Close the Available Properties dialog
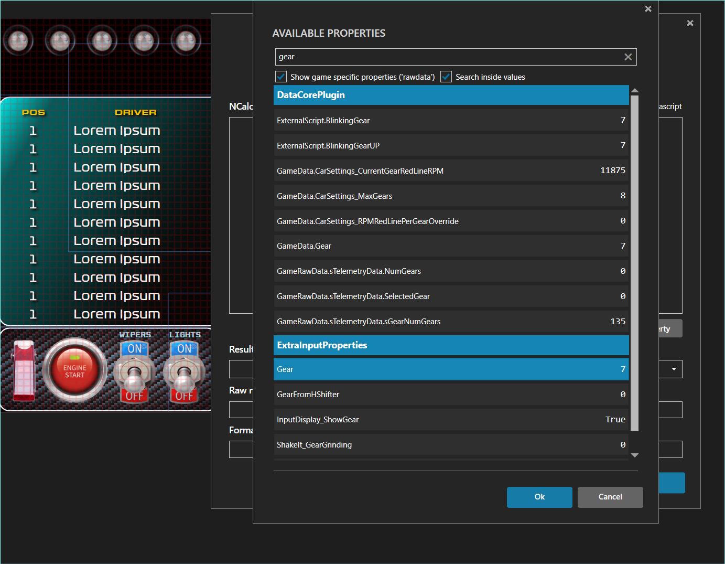 coord(648,9)
